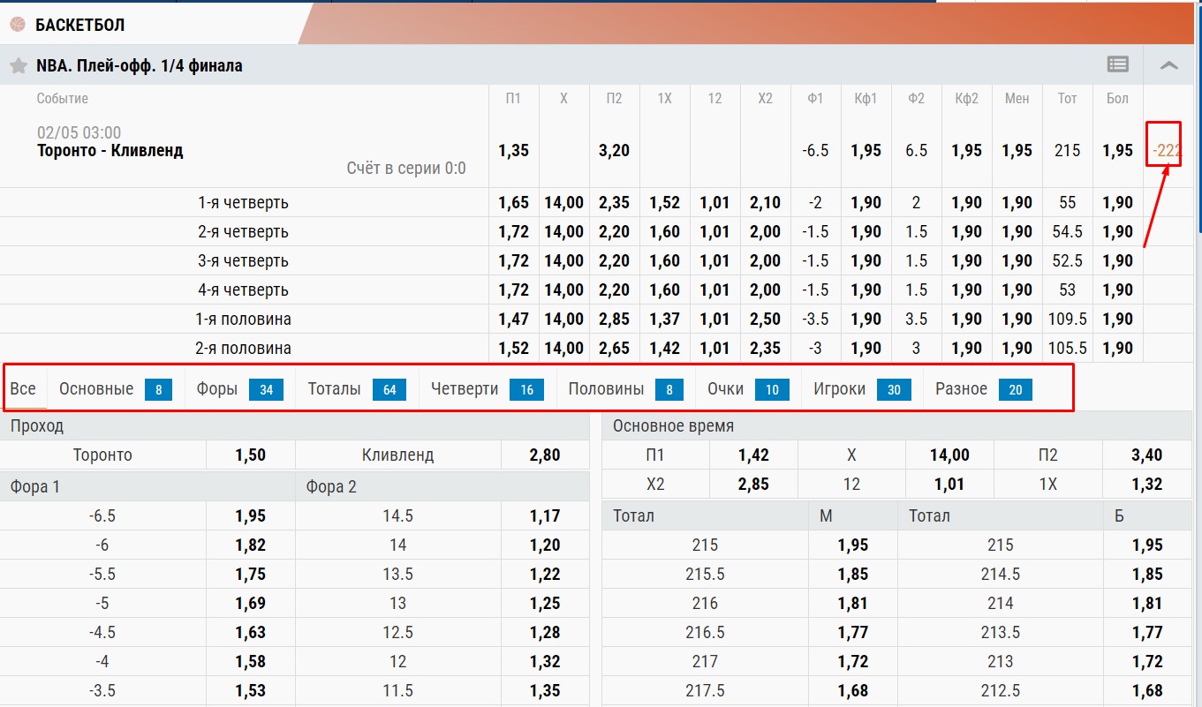Choose Фора 1 -5 odds 1,69
This screenshot has width=1202, height=707.
(250, 603)
